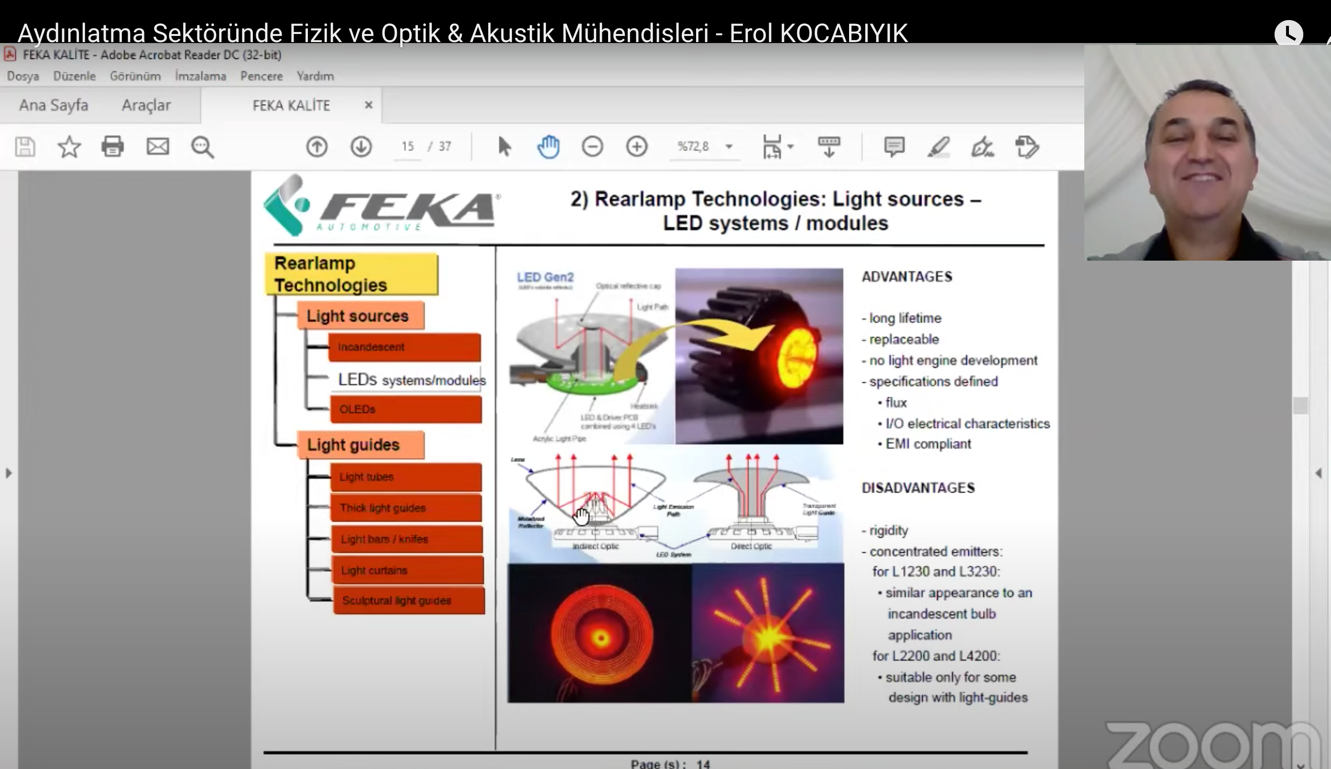Activate the Hand pan tool
This screenshot has height=769, width=1331.
(548, 146)
